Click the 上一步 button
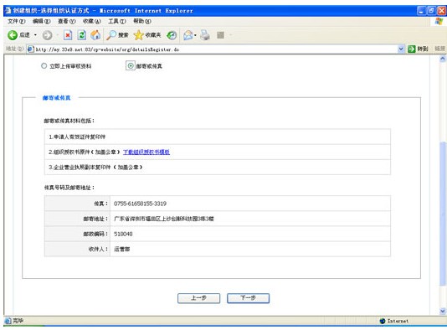This screenshot has width=447, height=330. click(x=198, y=298)
